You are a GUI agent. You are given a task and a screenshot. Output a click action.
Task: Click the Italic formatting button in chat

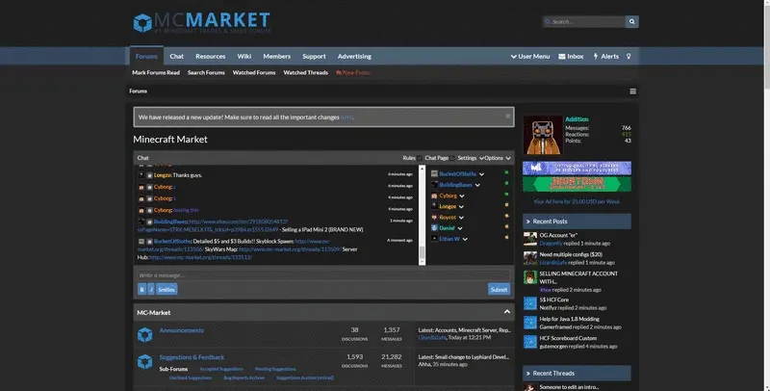(151, 289)
